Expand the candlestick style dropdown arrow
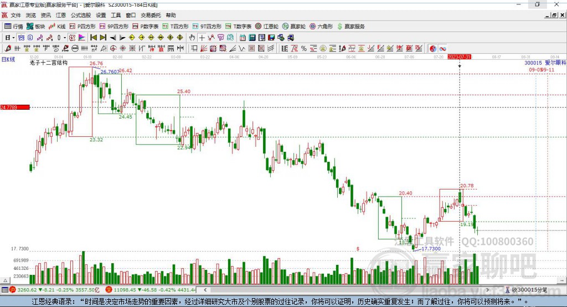 tap(65, 38)
